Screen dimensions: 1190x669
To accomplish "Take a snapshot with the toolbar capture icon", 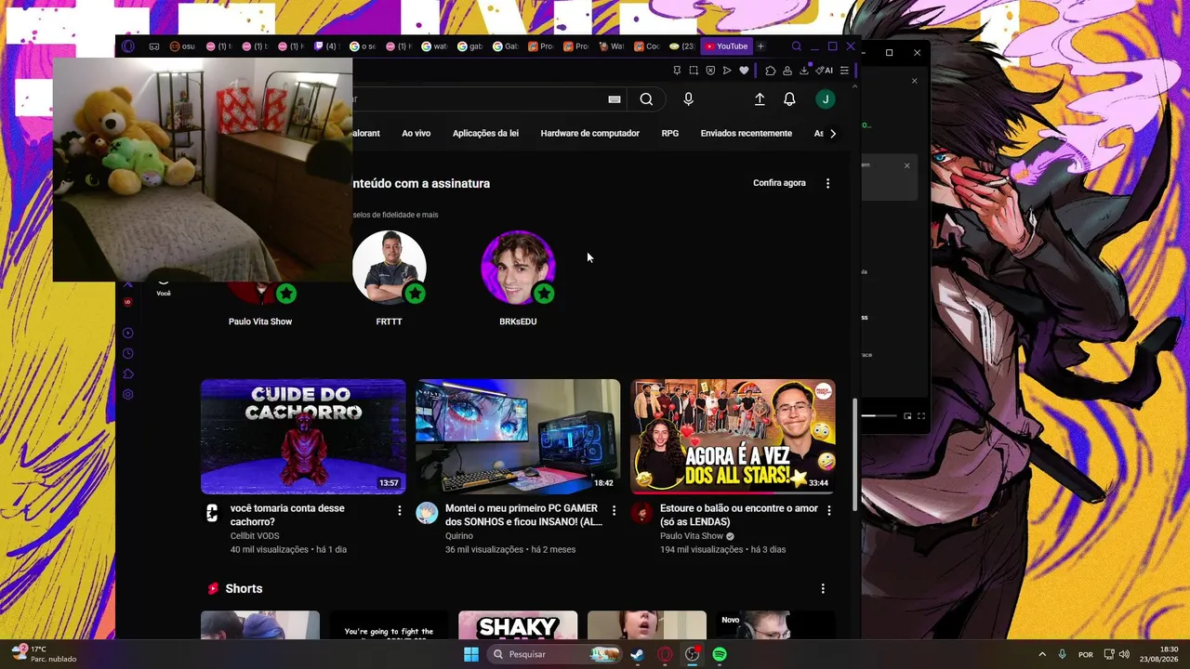I will click(x=694, y=71).
